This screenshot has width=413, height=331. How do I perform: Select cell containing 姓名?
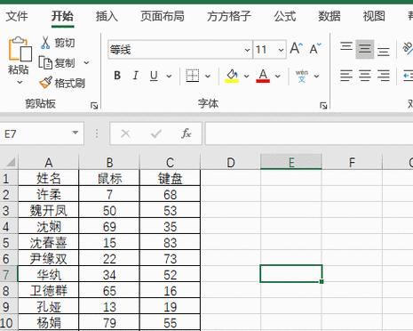pyautogui.click(x=49, y=178)
